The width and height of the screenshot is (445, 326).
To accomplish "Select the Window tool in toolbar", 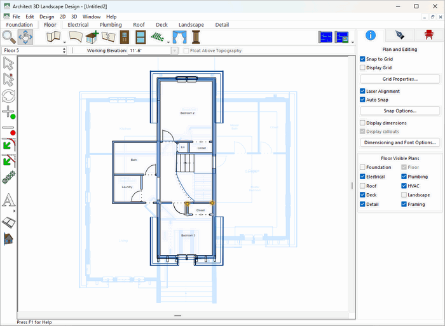I will [x=141, y=37].
